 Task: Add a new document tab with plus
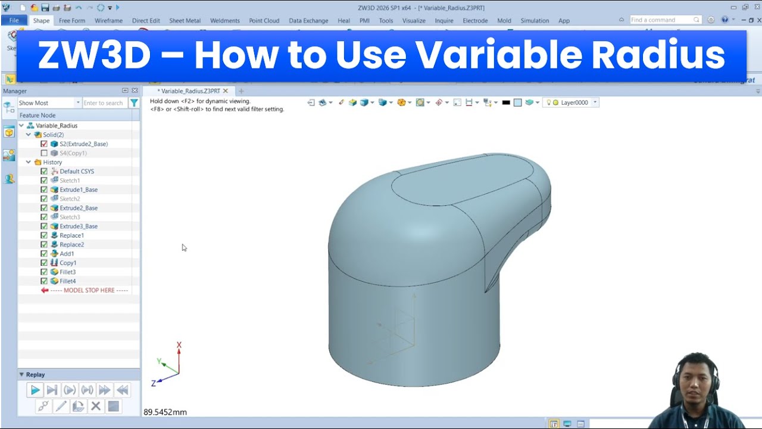coord(241,91)
